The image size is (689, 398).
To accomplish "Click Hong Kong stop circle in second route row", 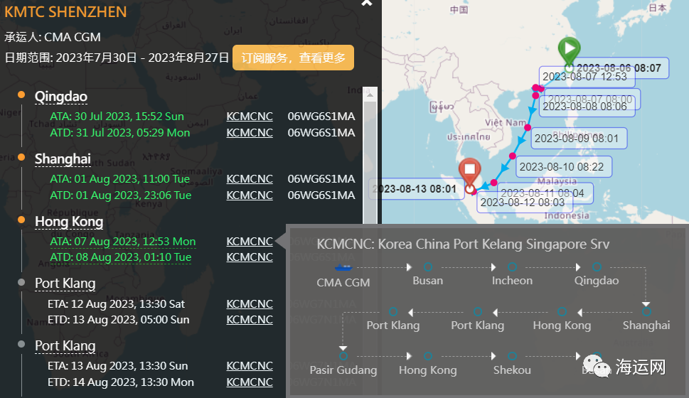I will pos(562,312).
